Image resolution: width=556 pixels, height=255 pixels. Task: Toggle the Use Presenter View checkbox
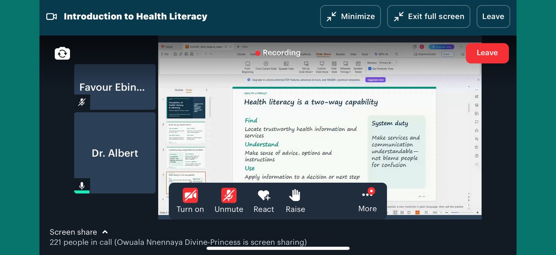[370, 68]
